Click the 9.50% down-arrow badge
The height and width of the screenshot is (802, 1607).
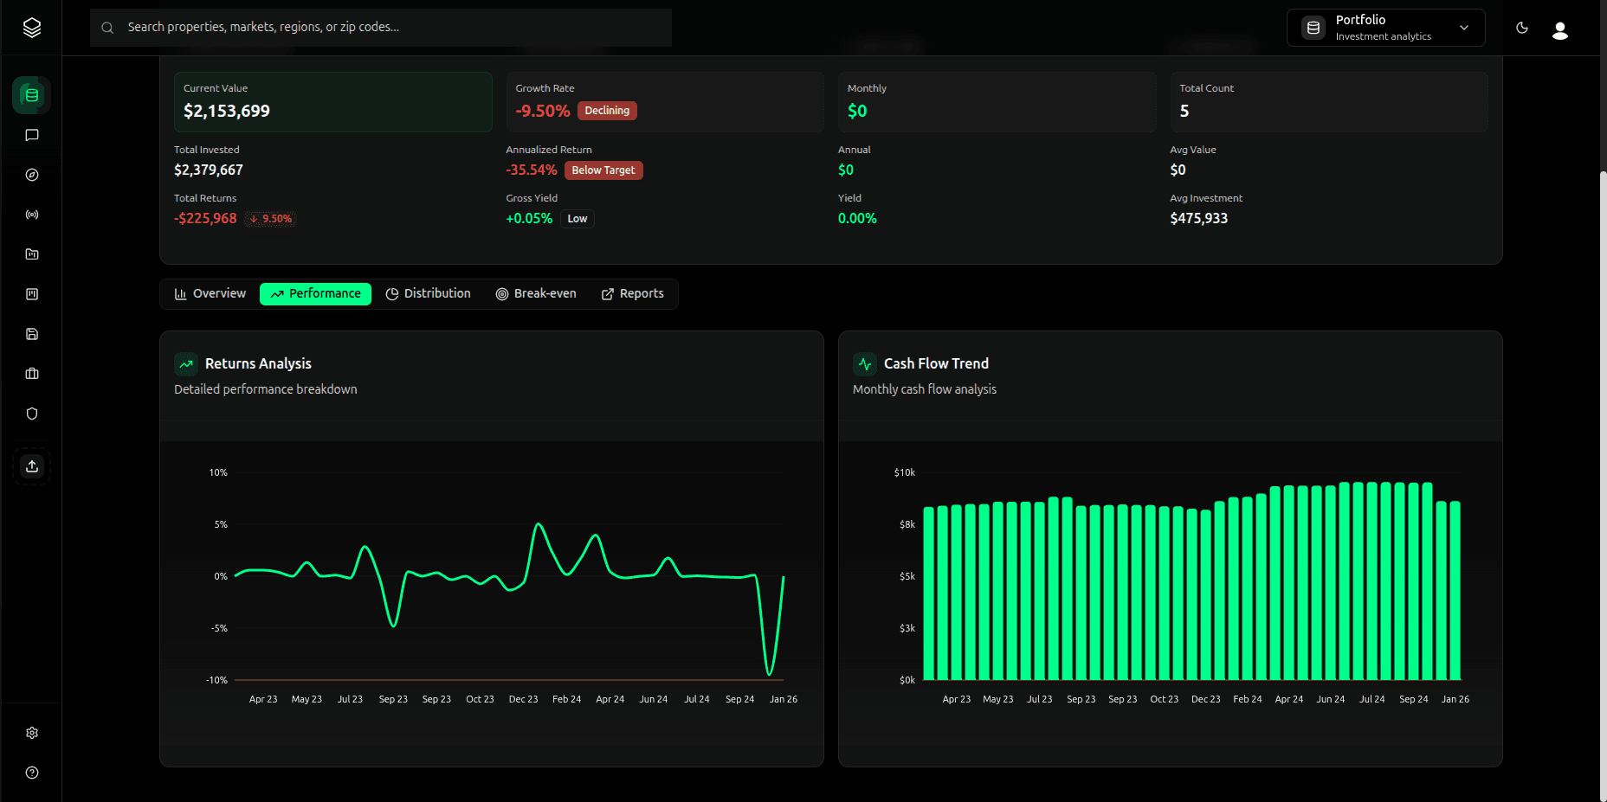click(271, 219)
